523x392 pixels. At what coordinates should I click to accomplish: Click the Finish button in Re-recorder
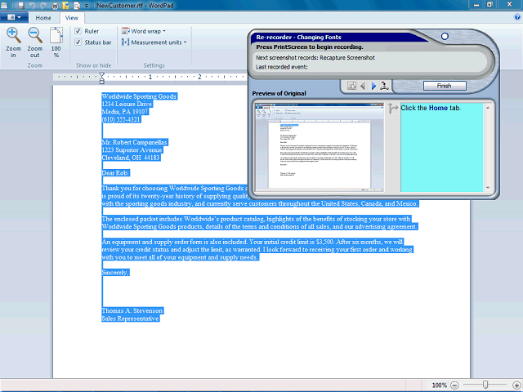tap(445, 86)
